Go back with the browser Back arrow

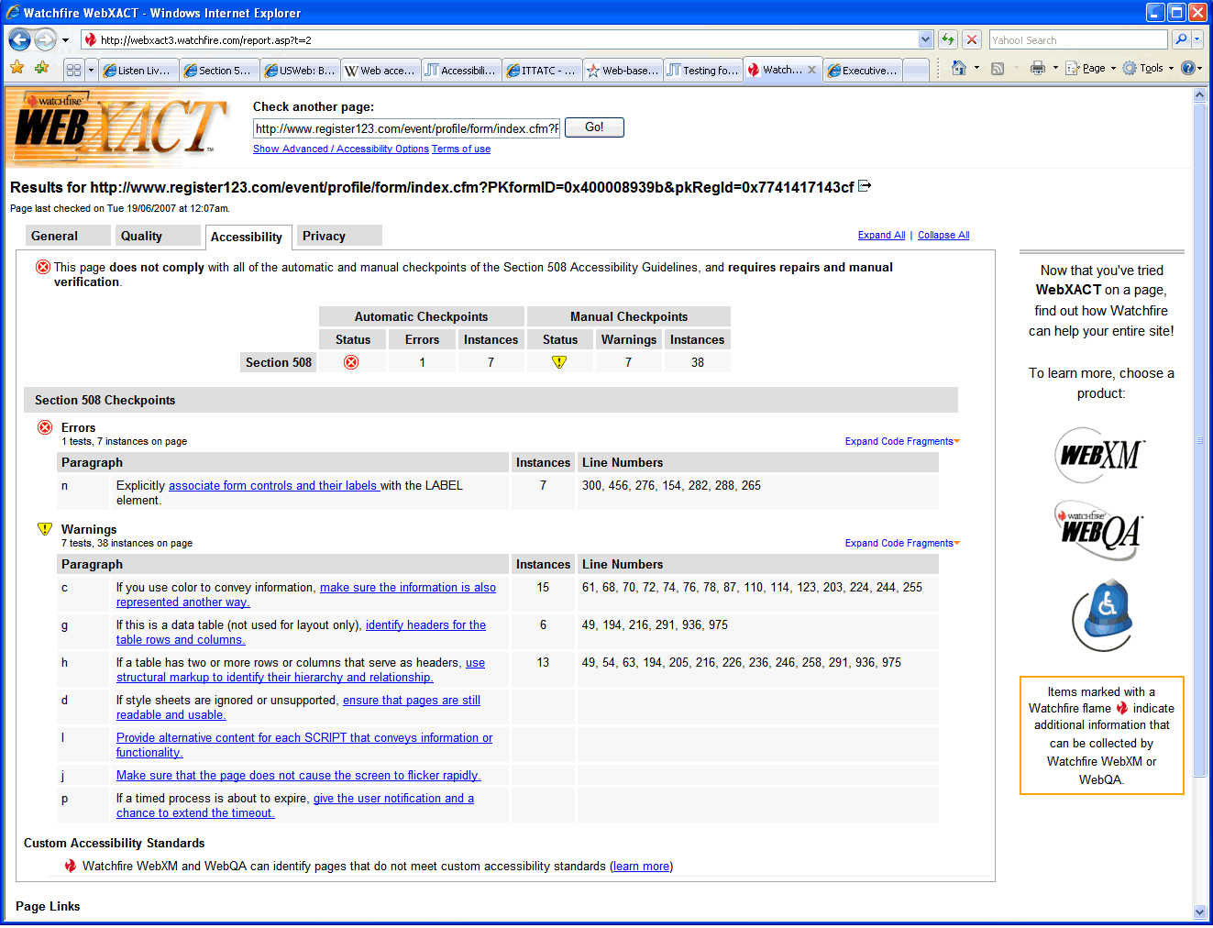(19, 39)
